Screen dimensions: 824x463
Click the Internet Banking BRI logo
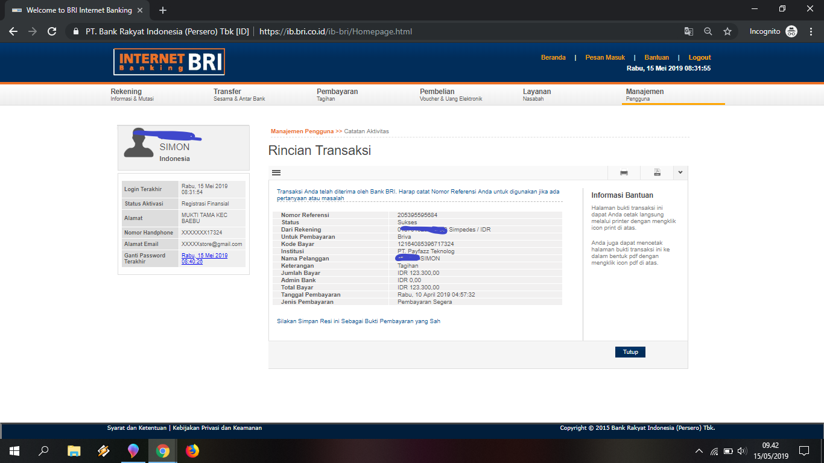(169, 61)
